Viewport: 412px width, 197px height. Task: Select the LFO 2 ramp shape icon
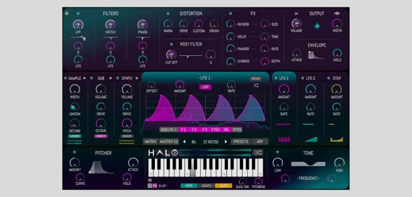click(x=310, y=139)
